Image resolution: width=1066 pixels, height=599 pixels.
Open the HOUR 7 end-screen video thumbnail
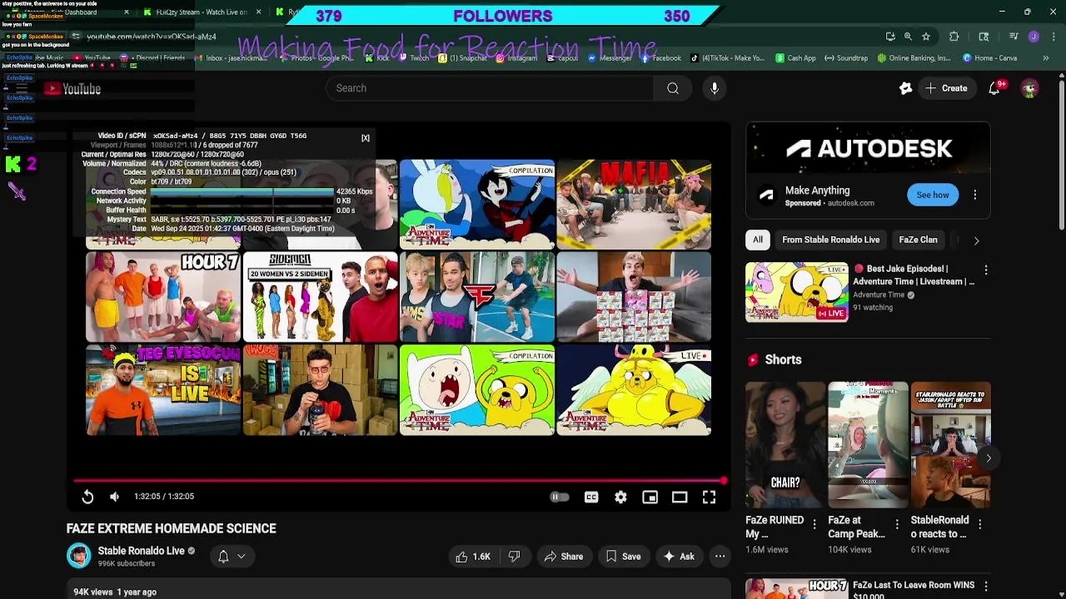tap(163, 297)
